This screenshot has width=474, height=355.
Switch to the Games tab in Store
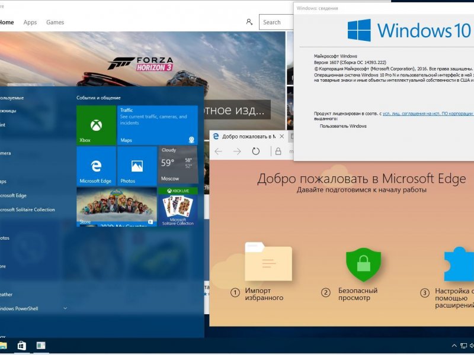click(x=55, y=22)
